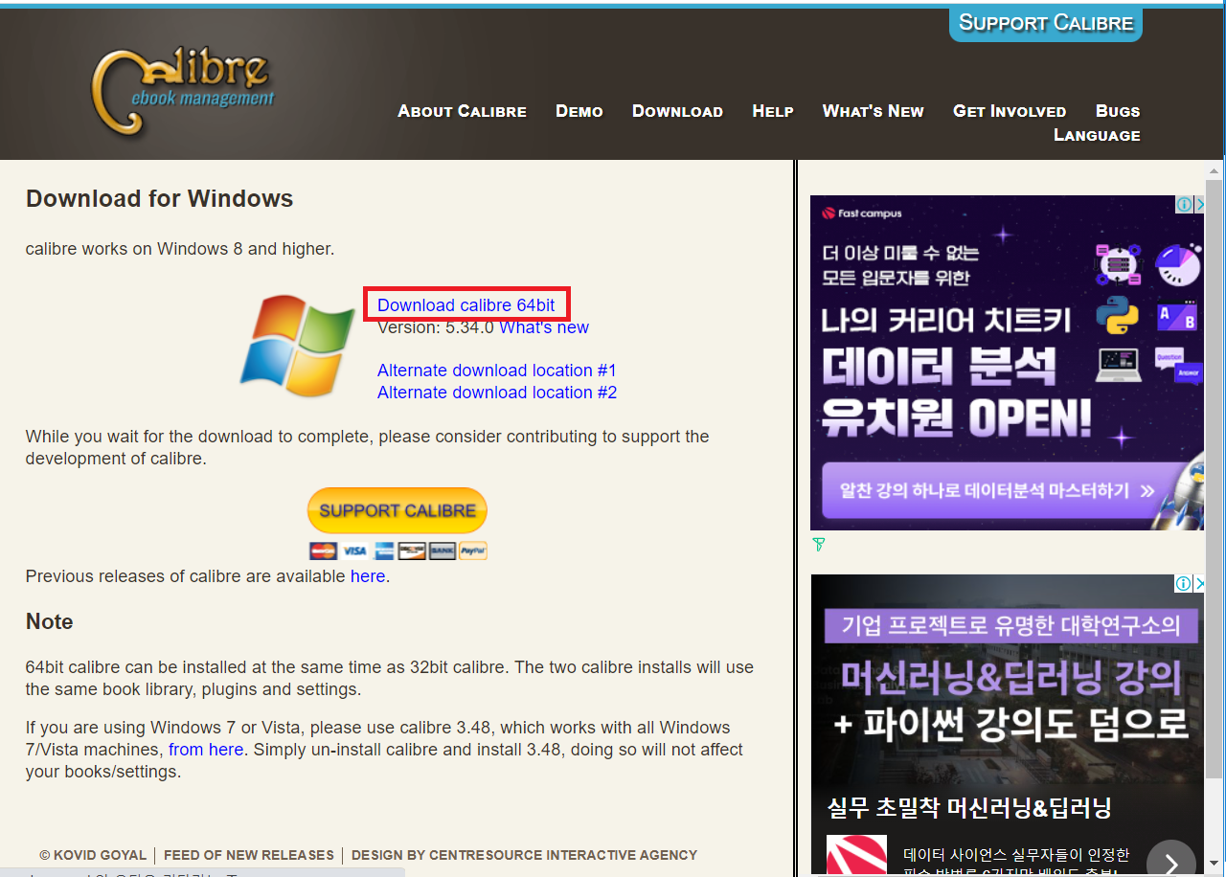Click the Windows logo image
Image resolution: width=1226 pixels, height=877 pixels.
pyautogui.click(x=296, y=347)
